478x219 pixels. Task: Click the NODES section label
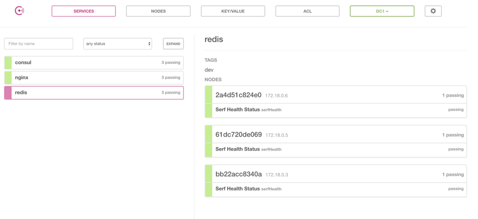pyautogui.click(x=213, y=80)
